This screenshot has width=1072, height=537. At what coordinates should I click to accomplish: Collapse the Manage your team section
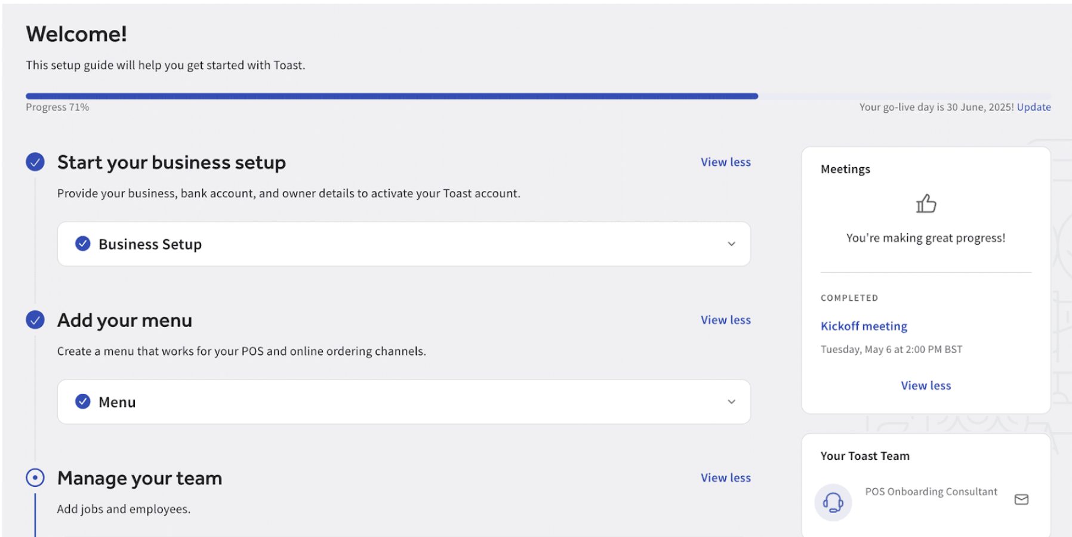725,478
